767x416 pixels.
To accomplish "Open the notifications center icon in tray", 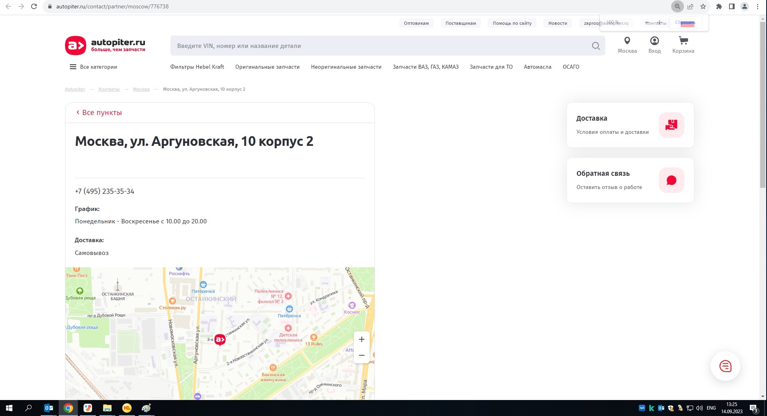I will point(754,408).
